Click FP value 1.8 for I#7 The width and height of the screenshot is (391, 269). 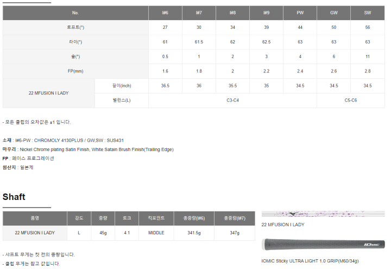coord(199,71)
